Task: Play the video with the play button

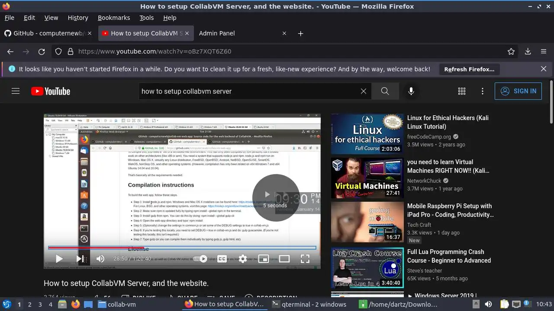Action: (x=59, y=259)
